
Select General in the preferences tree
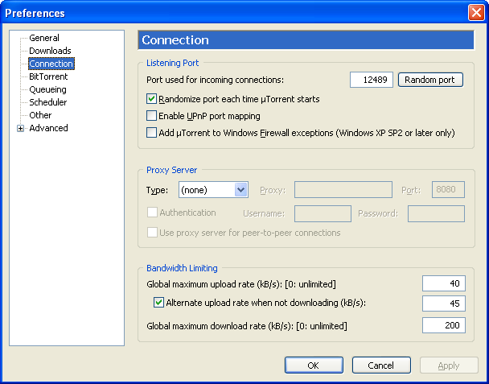[44, 38]
